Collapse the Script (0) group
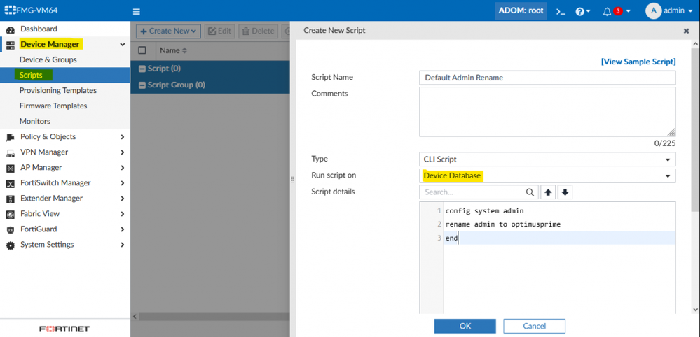The image size is (700, 337). (x=142, y=69)
